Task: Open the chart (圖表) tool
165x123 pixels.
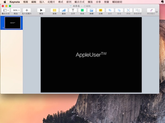Action: pos(64,10)
